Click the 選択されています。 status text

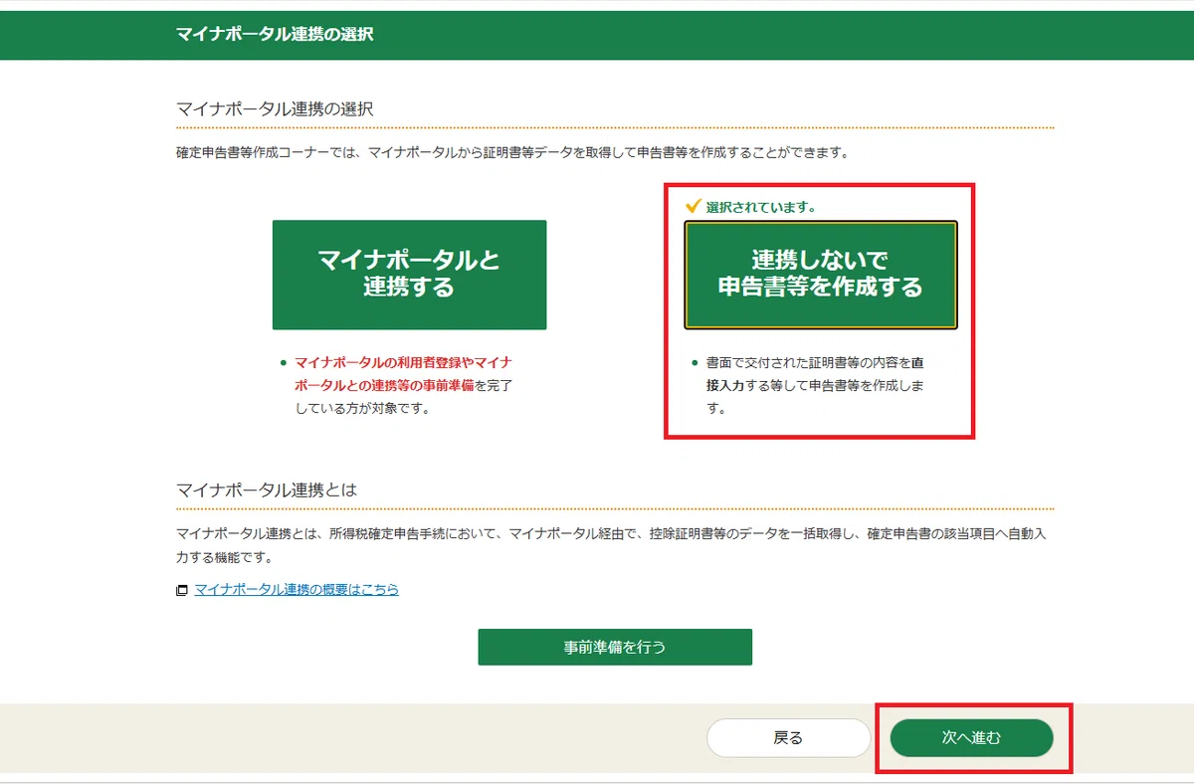pyautogui.click(x=761, y=207)
